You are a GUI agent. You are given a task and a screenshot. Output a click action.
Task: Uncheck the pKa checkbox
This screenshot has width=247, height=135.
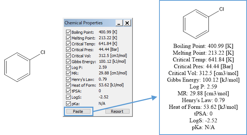(x=68, y=103)
